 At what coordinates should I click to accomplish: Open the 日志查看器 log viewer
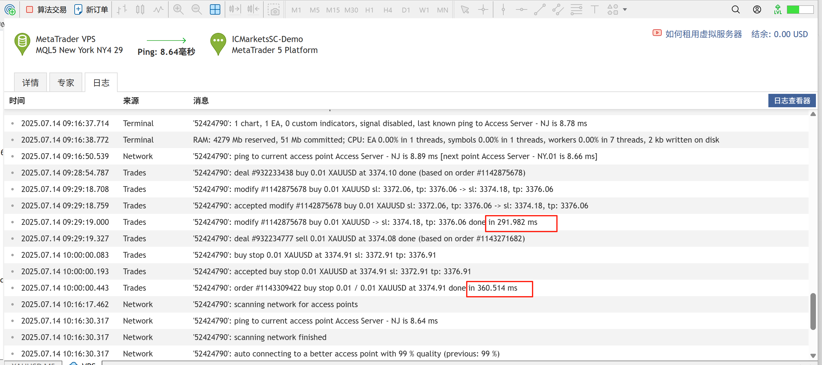click(792, 101)
